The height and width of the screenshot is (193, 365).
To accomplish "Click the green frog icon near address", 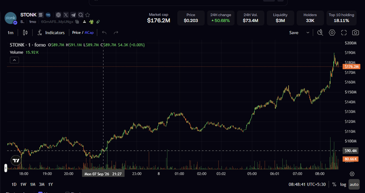I will pyautogui.click(x=91, y=21).
